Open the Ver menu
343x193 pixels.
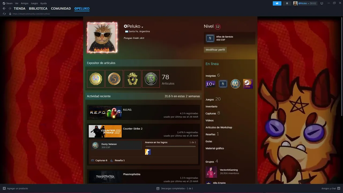click(x=17, y=3)
